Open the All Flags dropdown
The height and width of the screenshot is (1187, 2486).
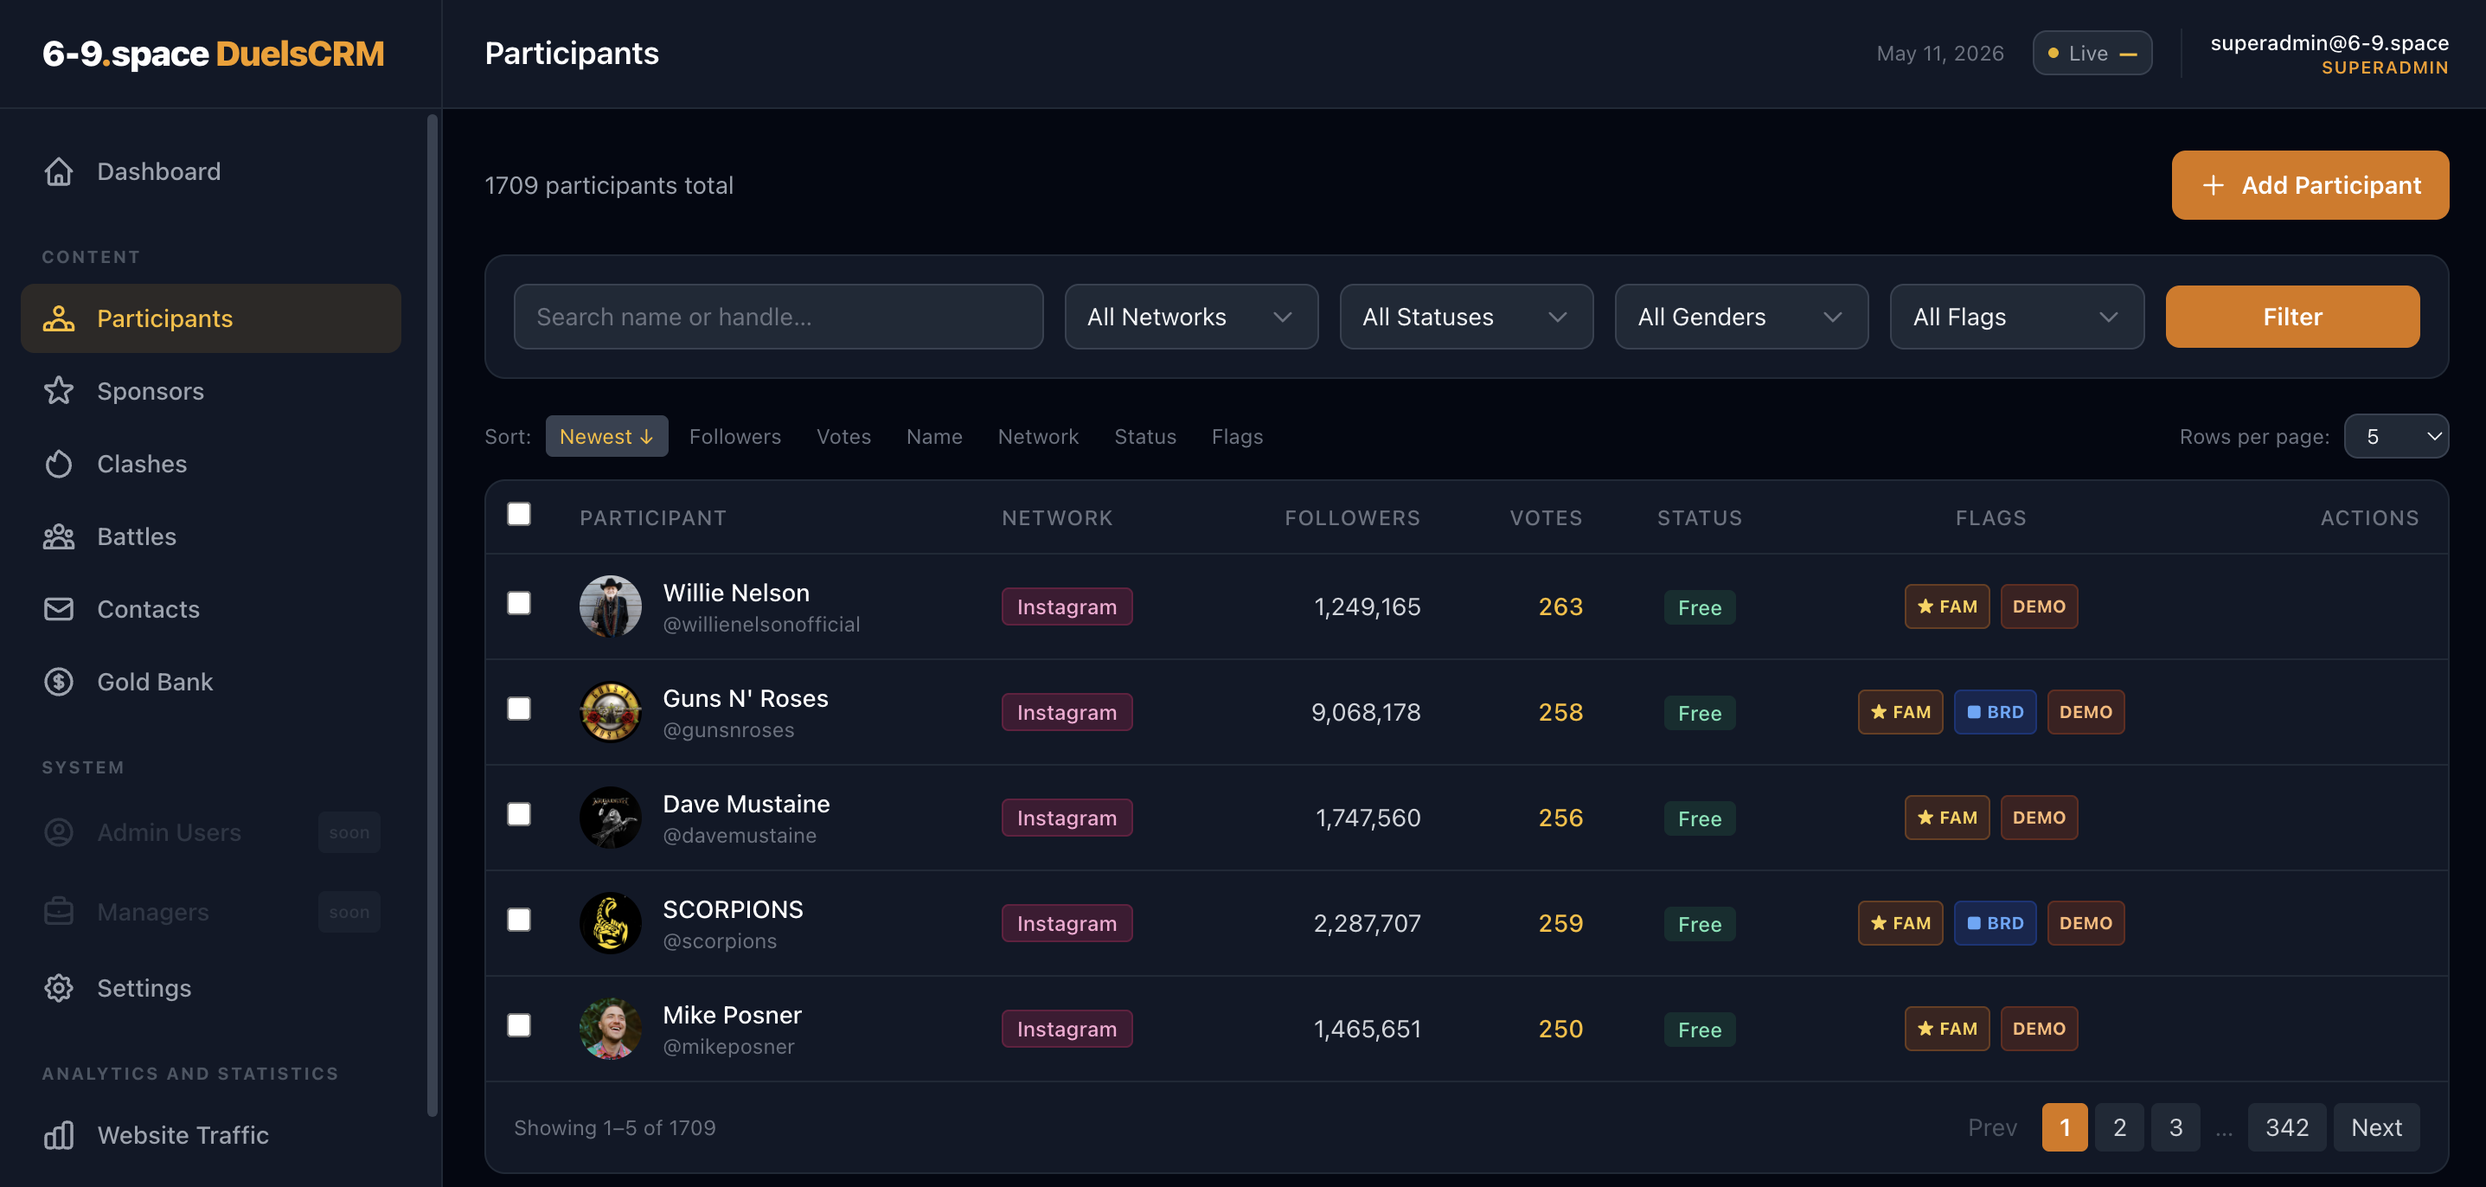tap(2017, 317)
